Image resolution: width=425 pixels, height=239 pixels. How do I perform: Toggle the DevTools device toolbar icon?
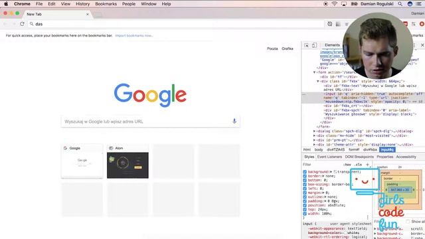click(314, 45)
